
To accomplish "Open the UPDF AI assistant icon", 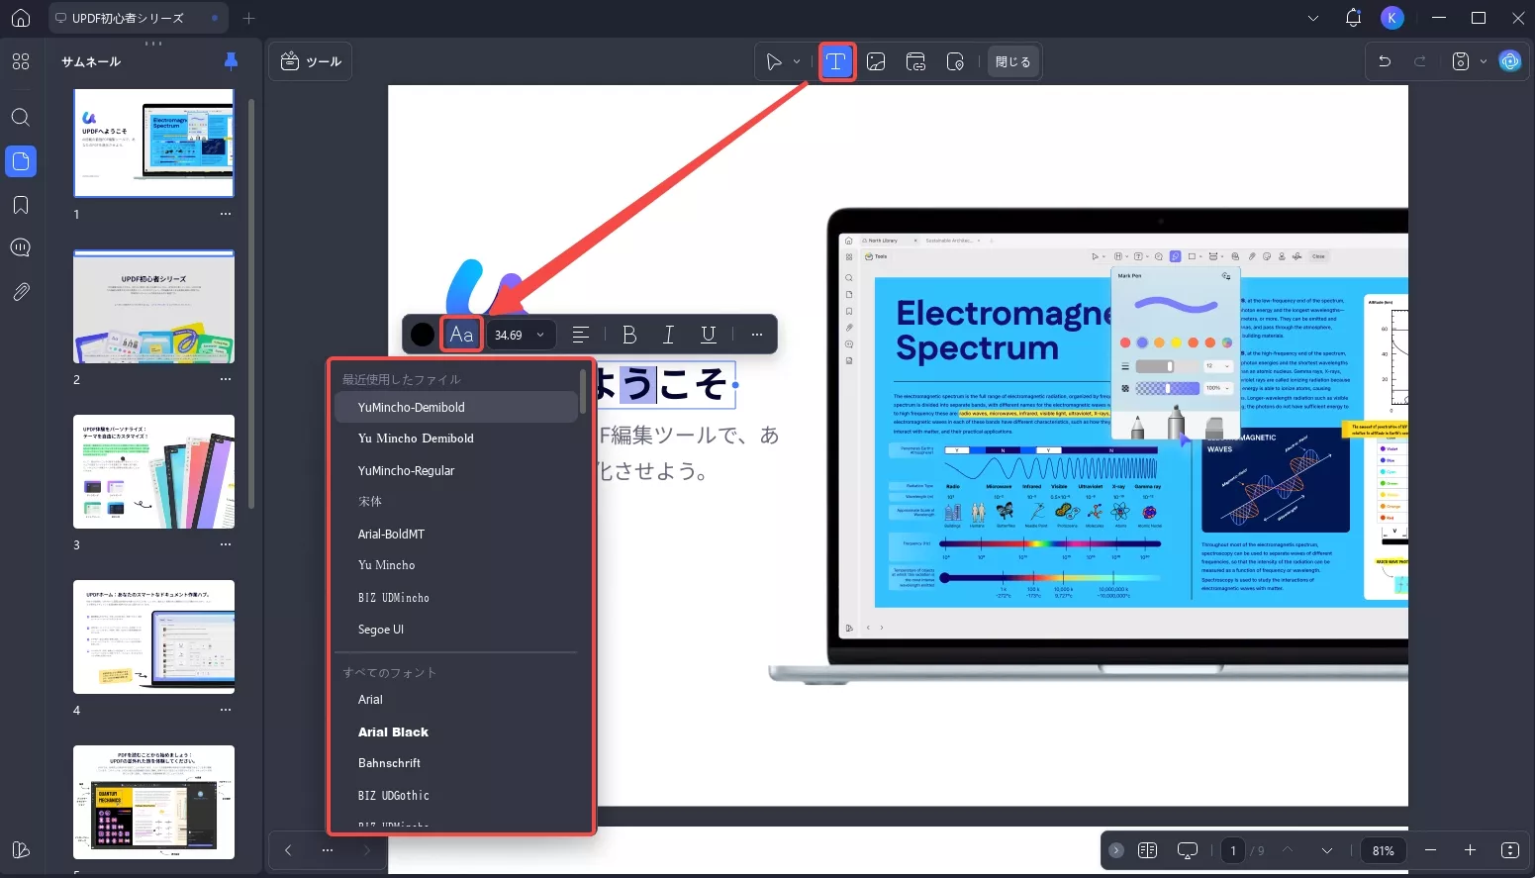I will pyautogui.click(x=1509, y=61).
